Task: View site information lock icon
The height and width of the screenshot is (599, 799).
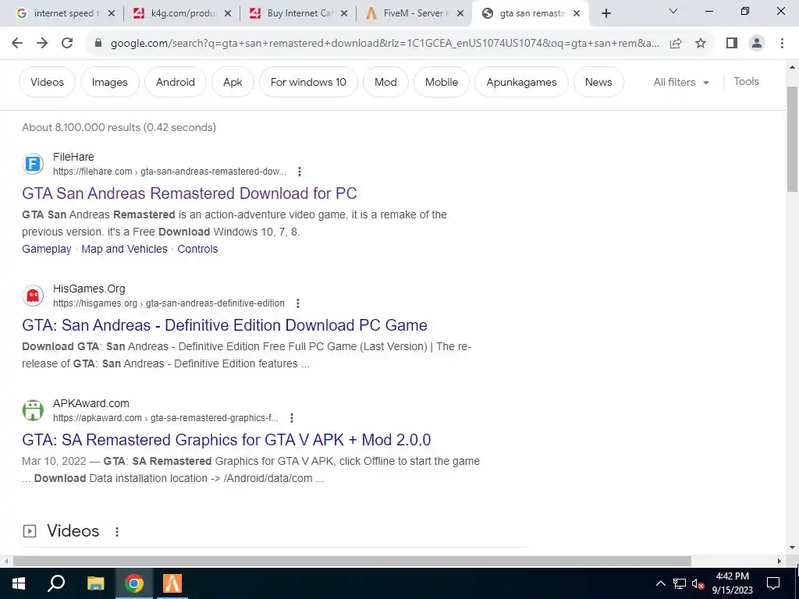Action: [98, 44]
